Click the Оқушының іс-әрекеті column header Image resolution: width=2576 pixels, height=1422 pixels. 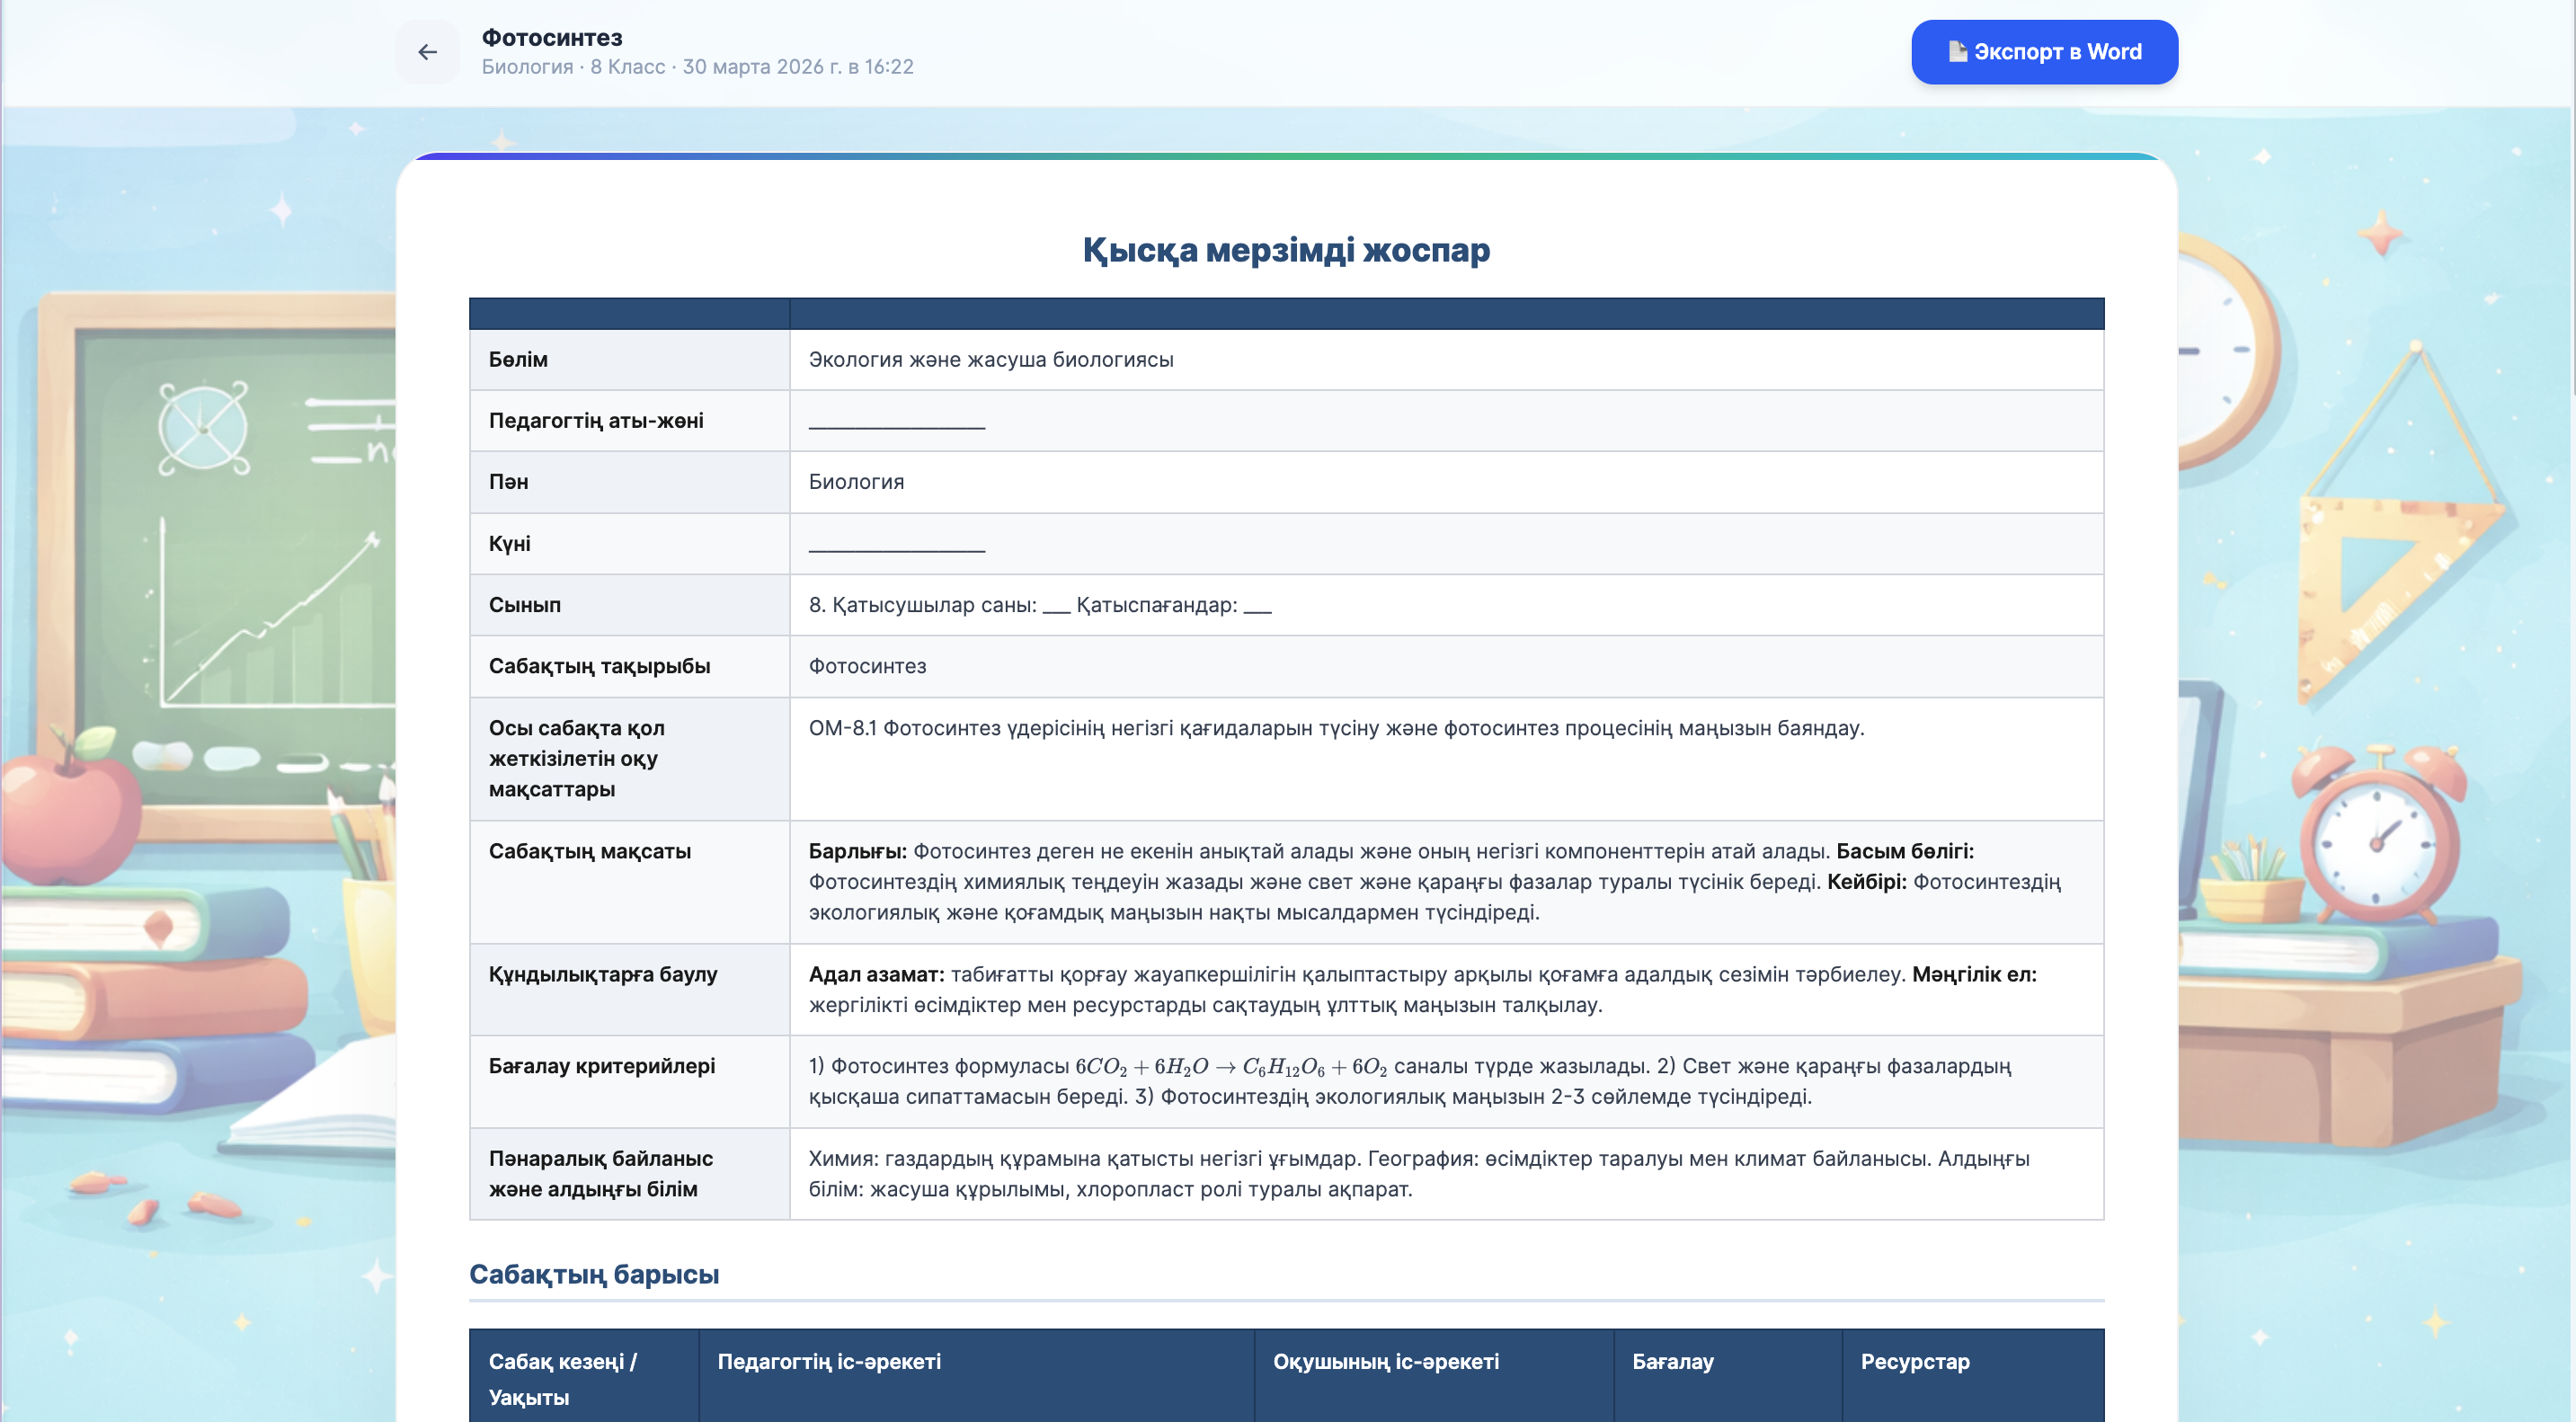tap(1385, 1361)
